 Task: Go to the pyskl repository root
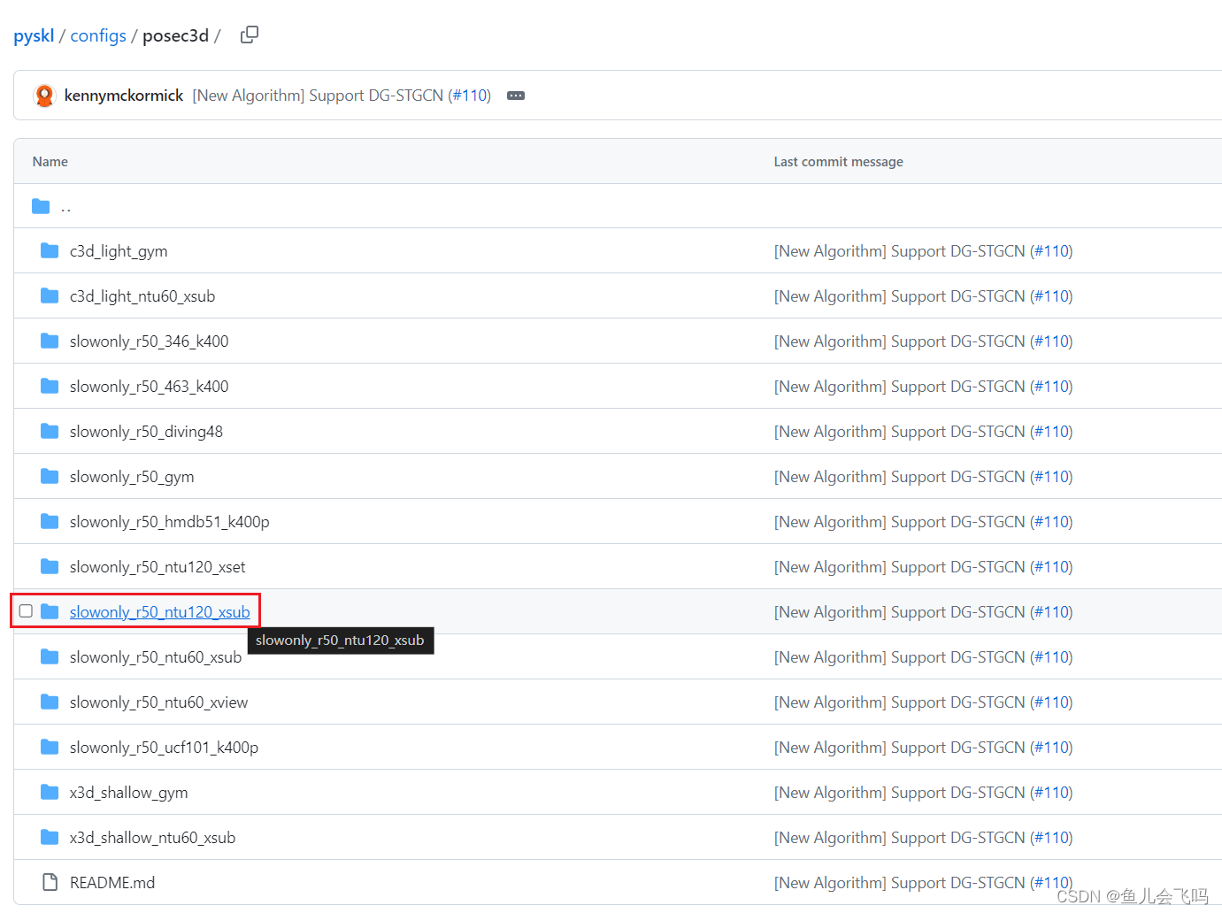tap(34, 35)
